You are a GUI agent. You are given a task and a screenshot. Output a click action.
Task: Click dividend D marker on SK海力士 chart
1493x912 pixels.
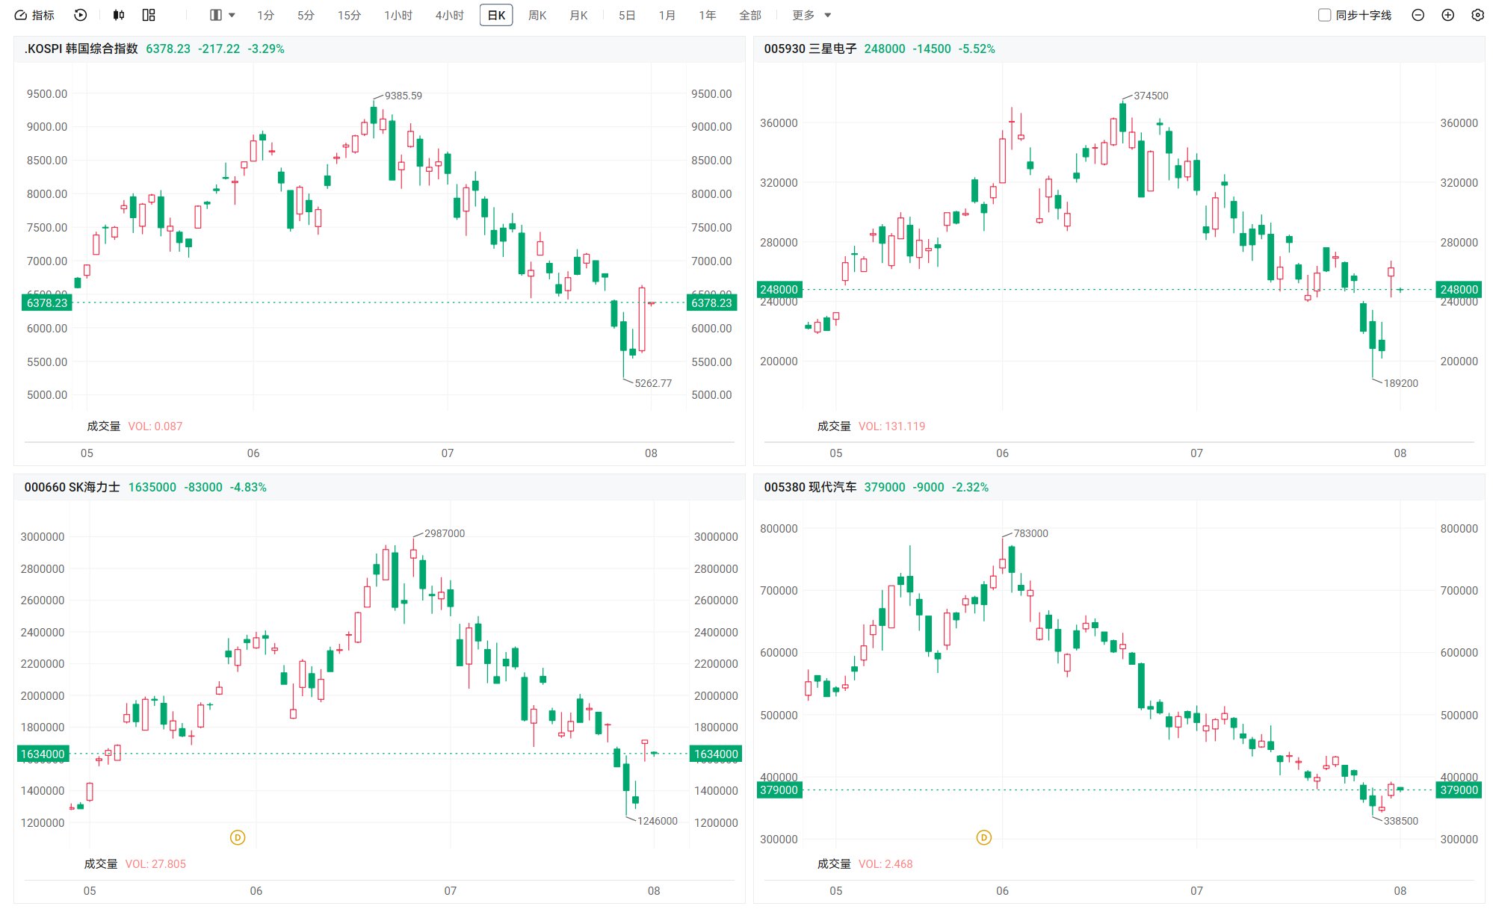(238, 837)
